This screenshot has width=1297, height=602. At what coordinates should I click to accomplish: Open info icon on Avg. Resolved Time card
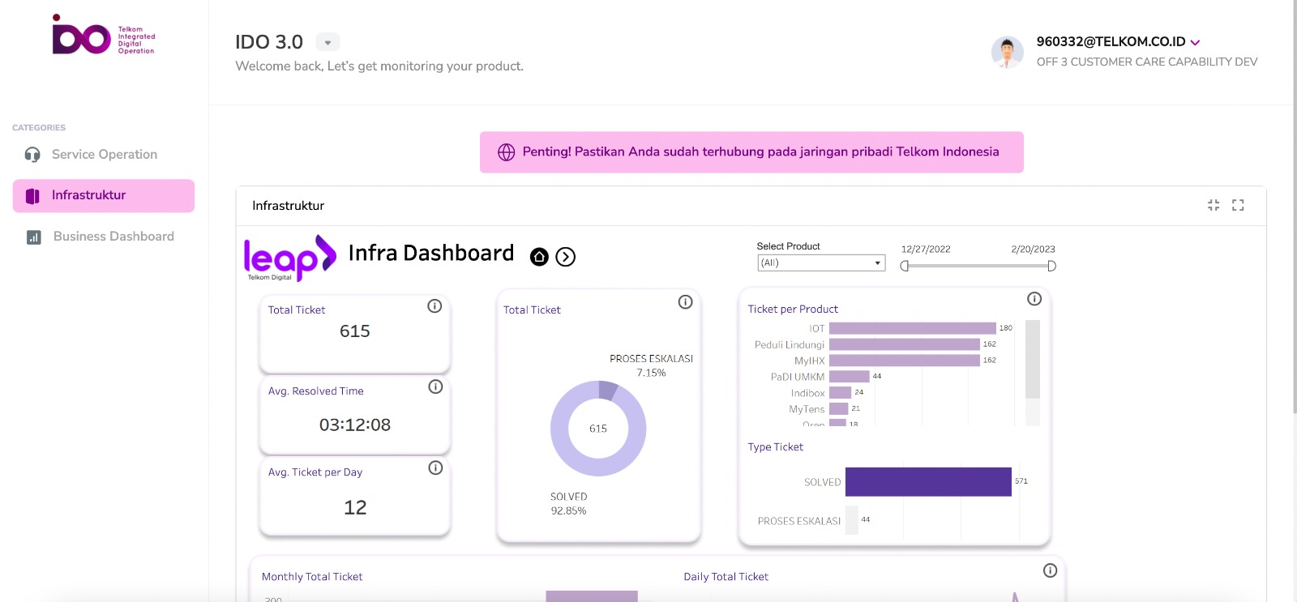[435, 387]
